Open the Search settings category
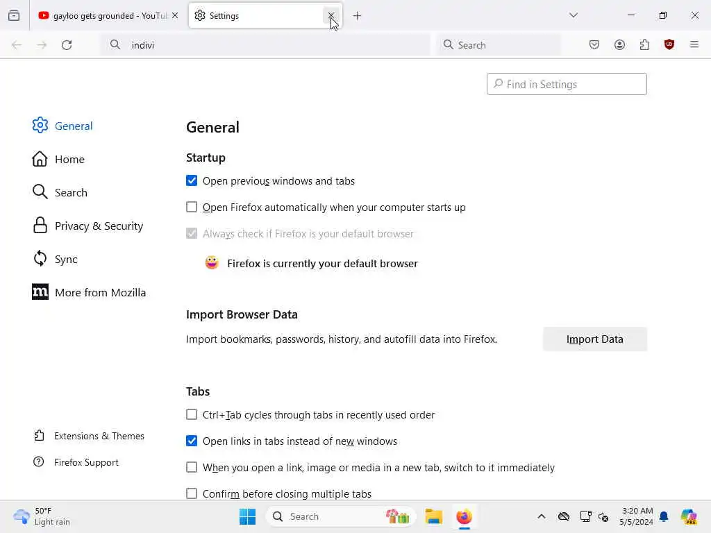 (60, 192)
